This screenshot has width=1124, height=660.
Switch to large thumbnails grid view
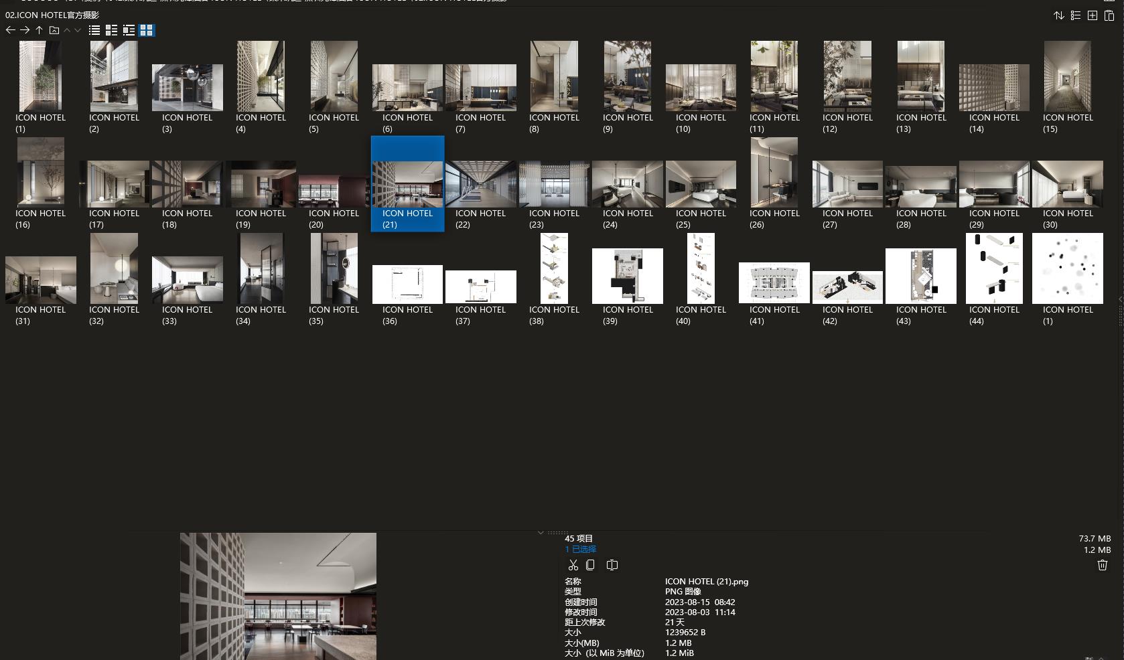(x=146, y=30)
